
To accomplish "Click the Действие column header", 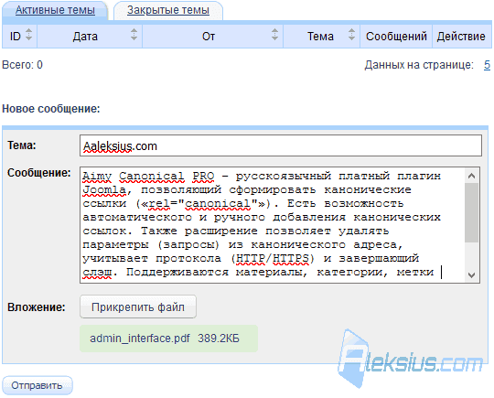I will click(x=461, y=37).
